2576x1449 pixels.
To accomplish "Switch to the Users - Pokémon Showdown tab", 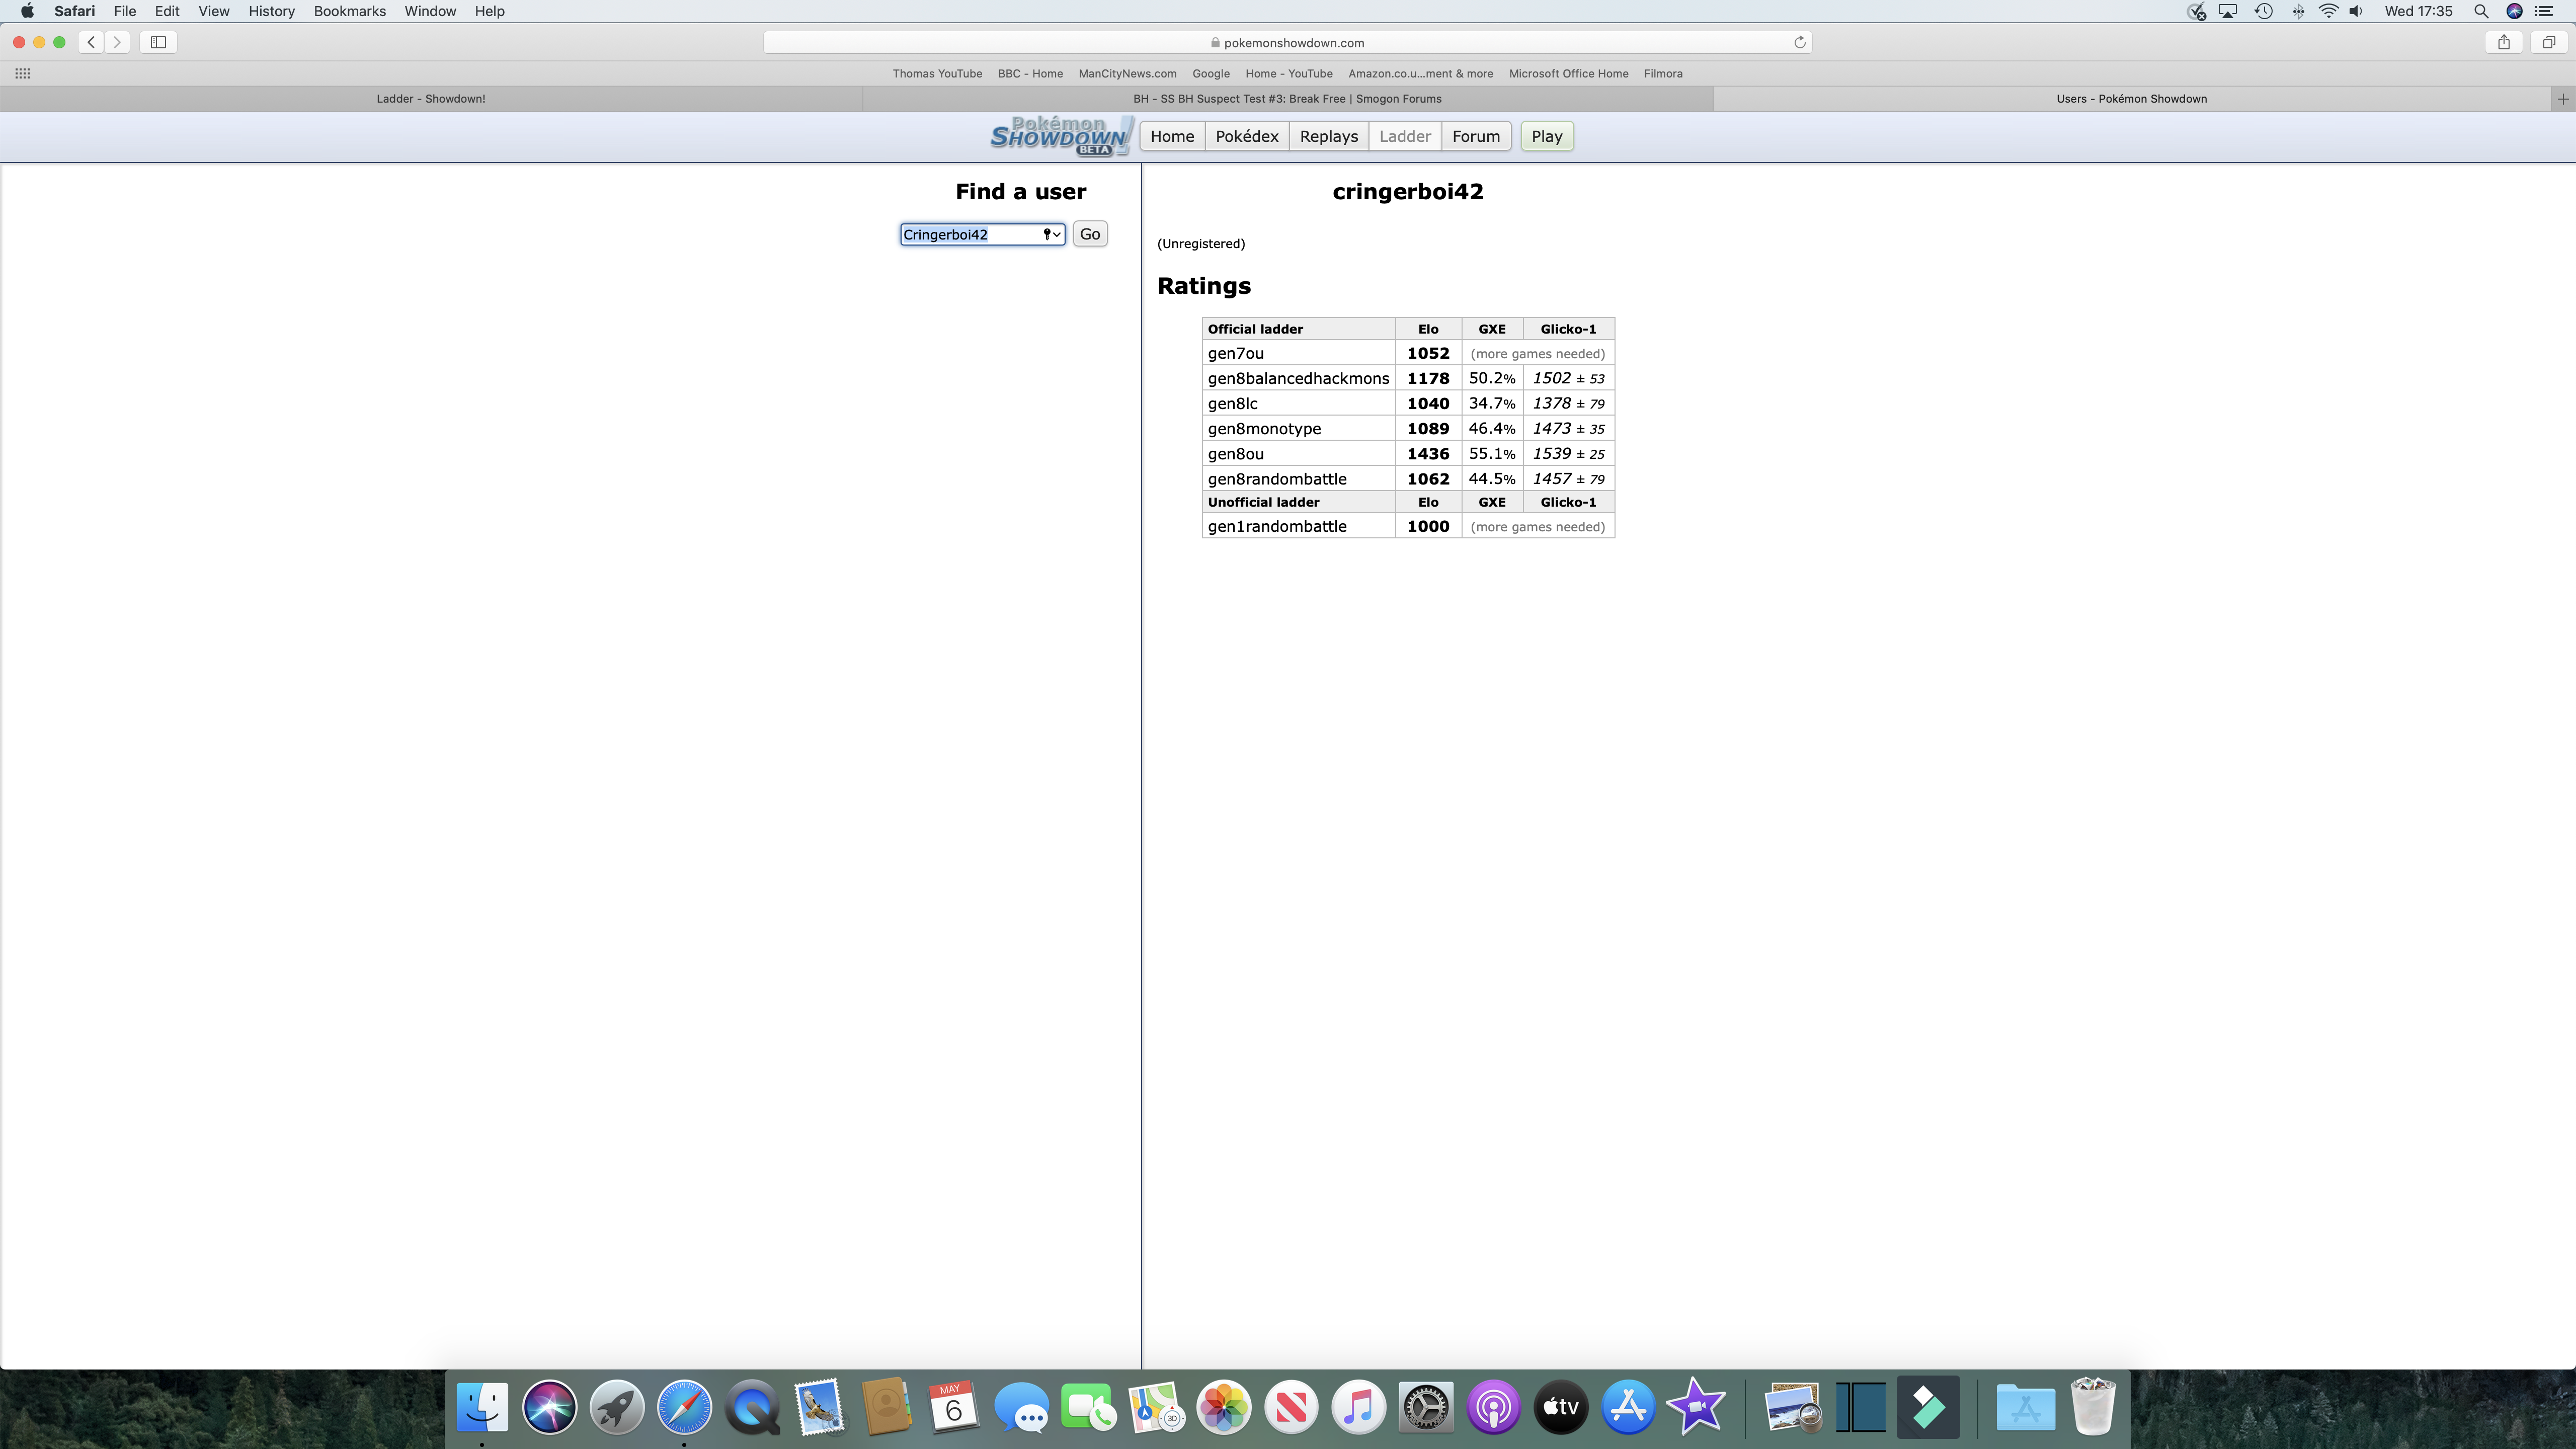I will pyautogui.click(x=2131, y=98).
